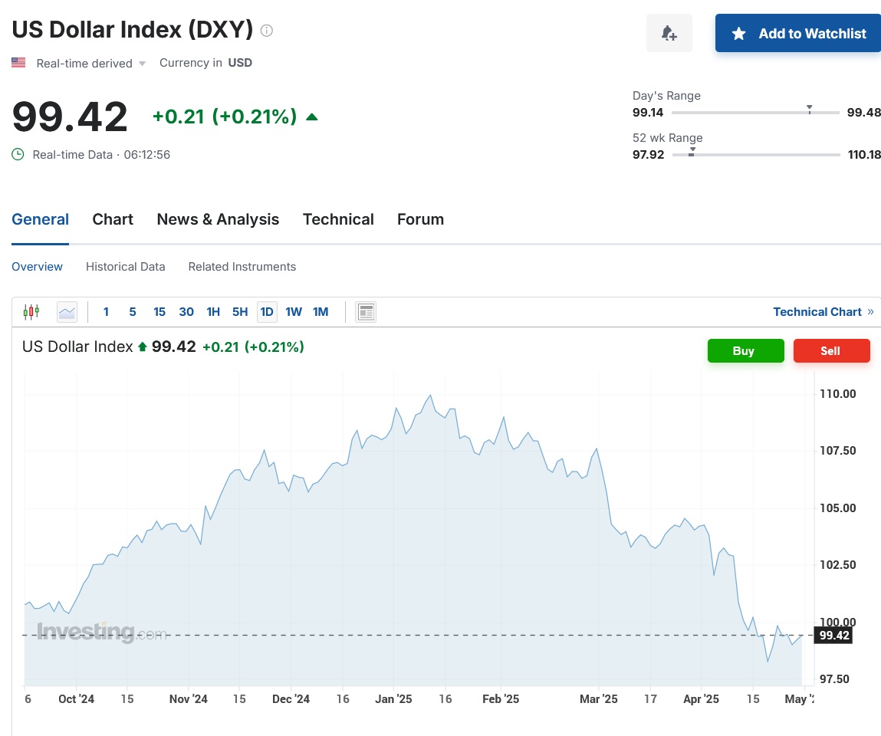
Task: Click the info icon beside US Dollar Index title
Action: click(x=267, y=31)
